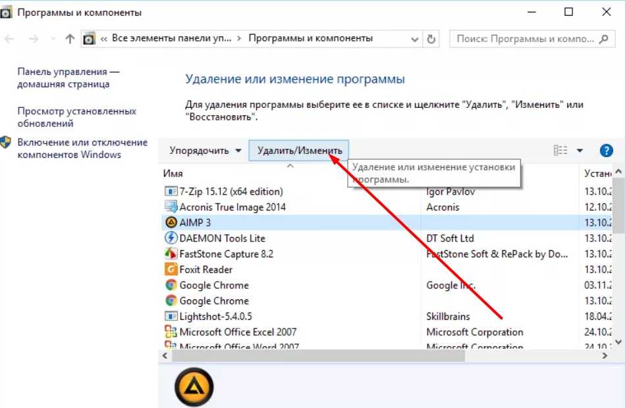Sort by the Имя column header

[x=173, y=173]
